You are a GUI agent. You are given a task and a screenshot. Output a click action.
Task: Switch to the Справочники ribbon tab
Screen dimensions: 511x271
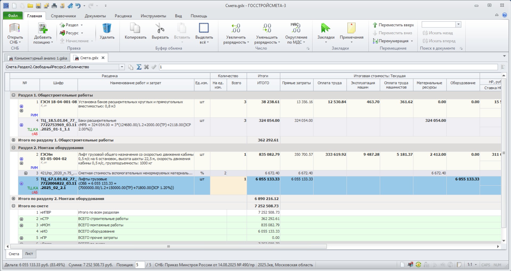point(63,16)
